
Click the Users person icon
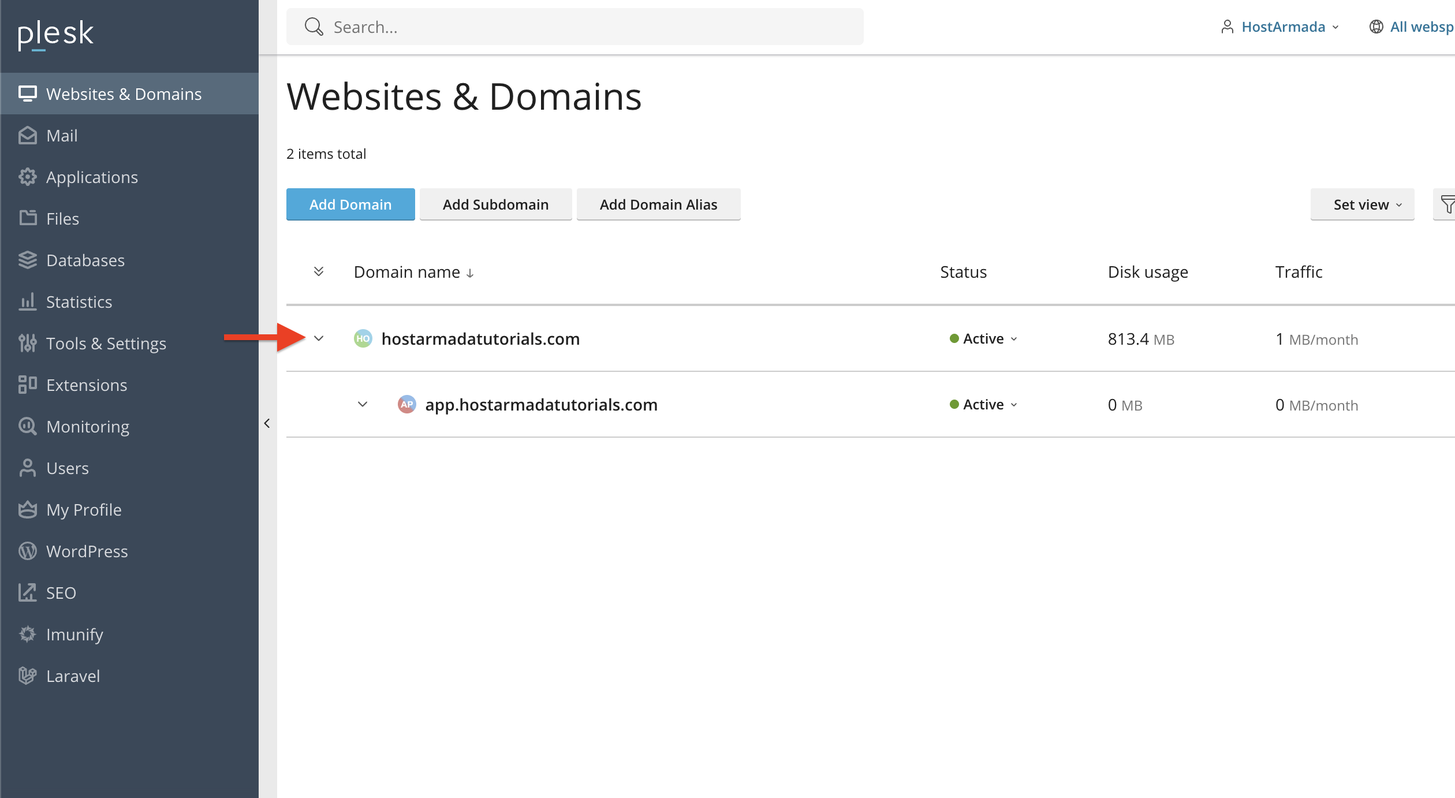(27, 468)
